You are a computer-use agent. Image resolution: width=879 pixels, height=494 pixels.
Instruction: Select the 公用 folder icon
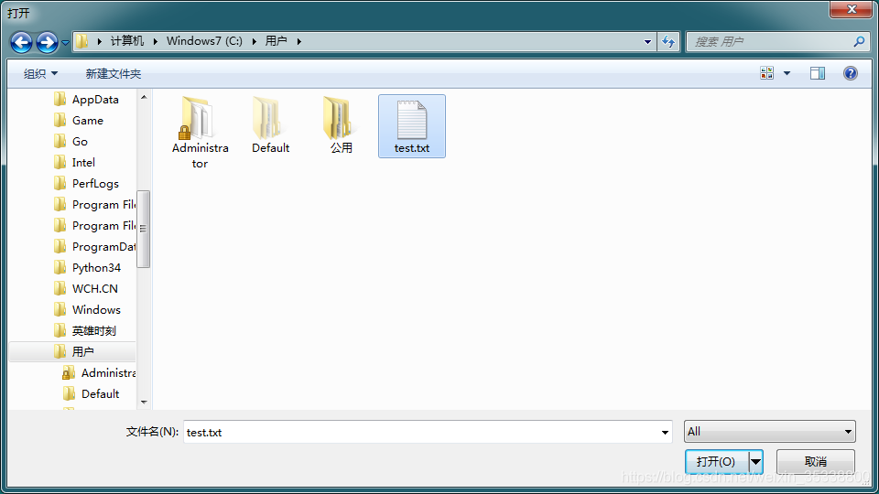pyautogui.click(x=338, y=118)
